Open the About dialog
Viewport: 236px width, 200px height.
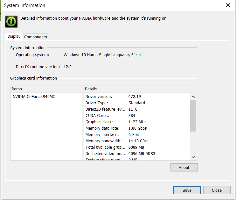point(184,167)
